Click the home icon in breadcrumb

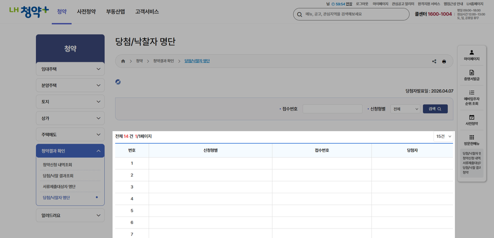[123, 61]
